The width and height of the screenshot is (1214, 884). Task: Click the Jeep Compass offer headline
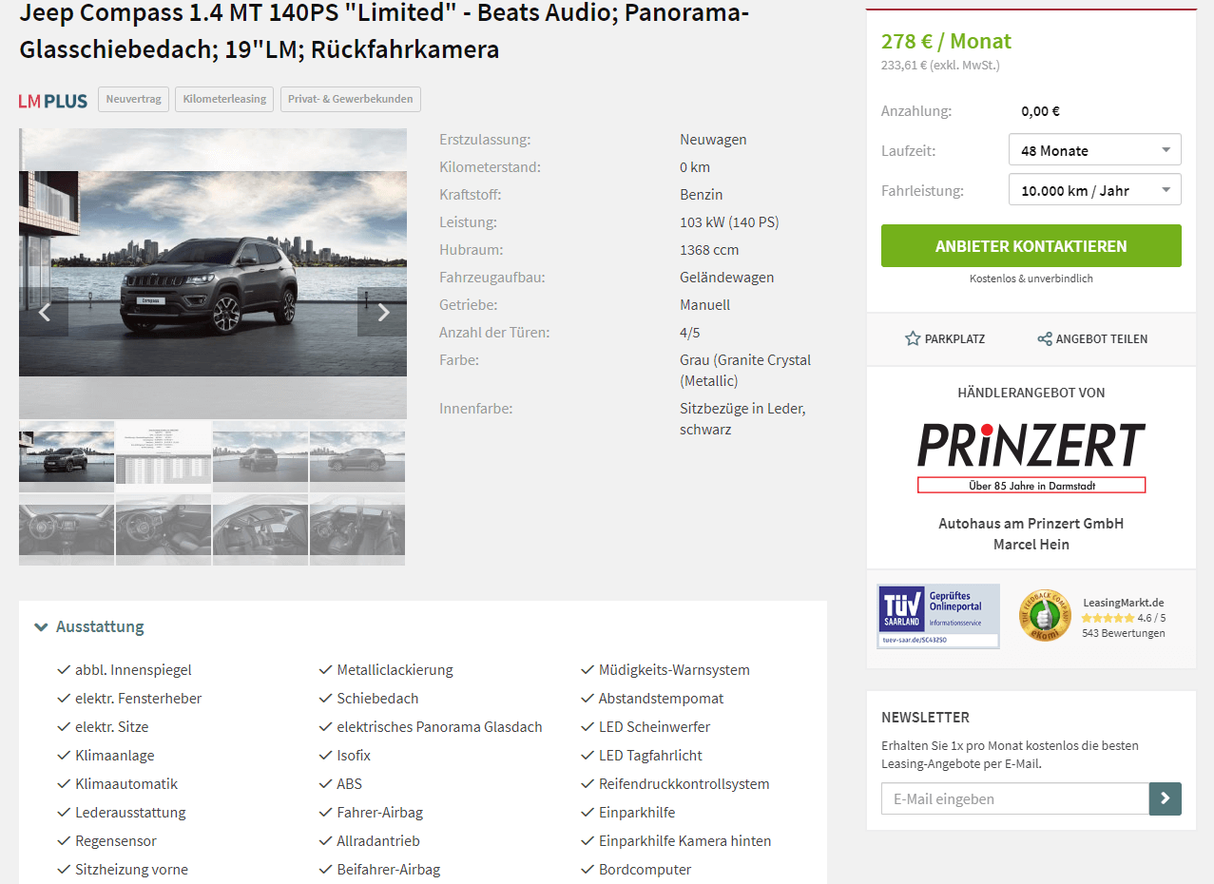pos(385,32)
